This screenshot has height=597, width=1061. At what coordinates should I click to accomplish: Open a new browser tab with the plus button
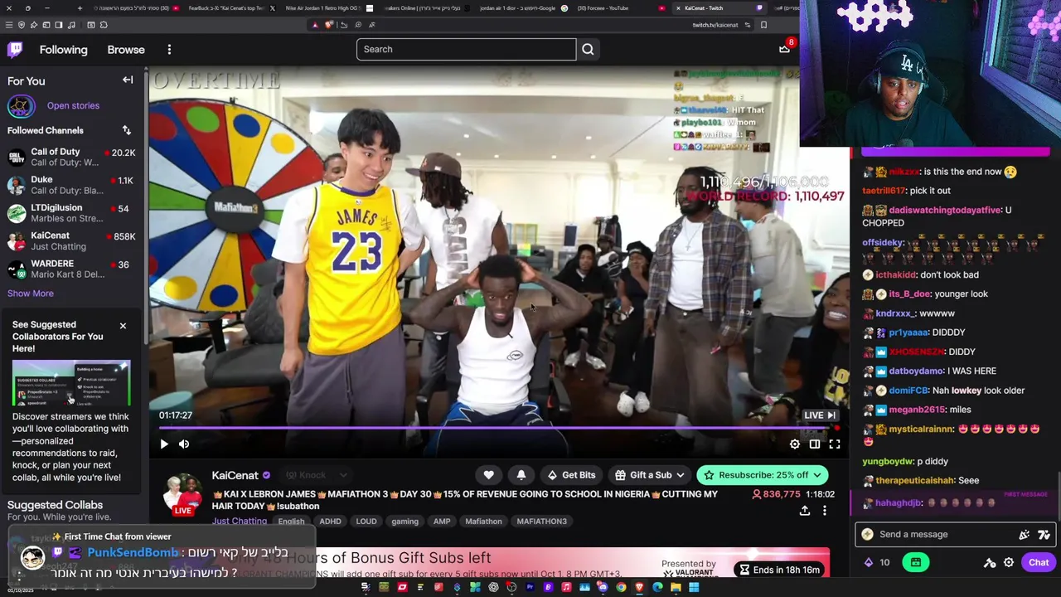coord(80,8)
